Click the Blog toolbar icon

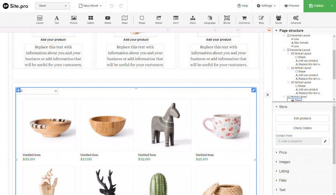[x=261, y=19]
